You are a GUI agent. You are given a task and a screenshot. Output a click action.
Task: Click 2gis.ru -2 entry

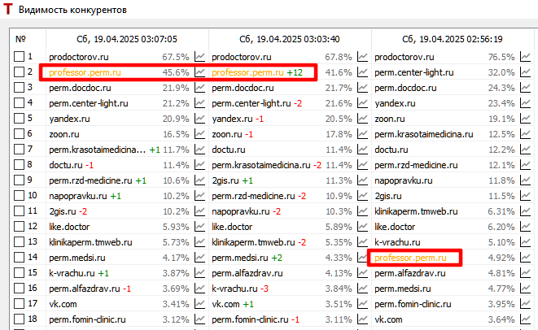point(68,211)
